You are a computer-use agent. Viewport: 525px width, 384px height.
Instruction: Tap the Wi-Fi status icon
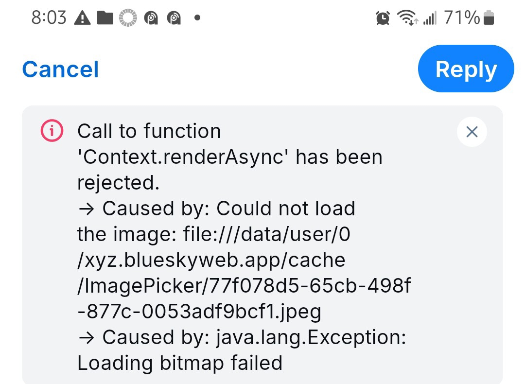[405, 18]
